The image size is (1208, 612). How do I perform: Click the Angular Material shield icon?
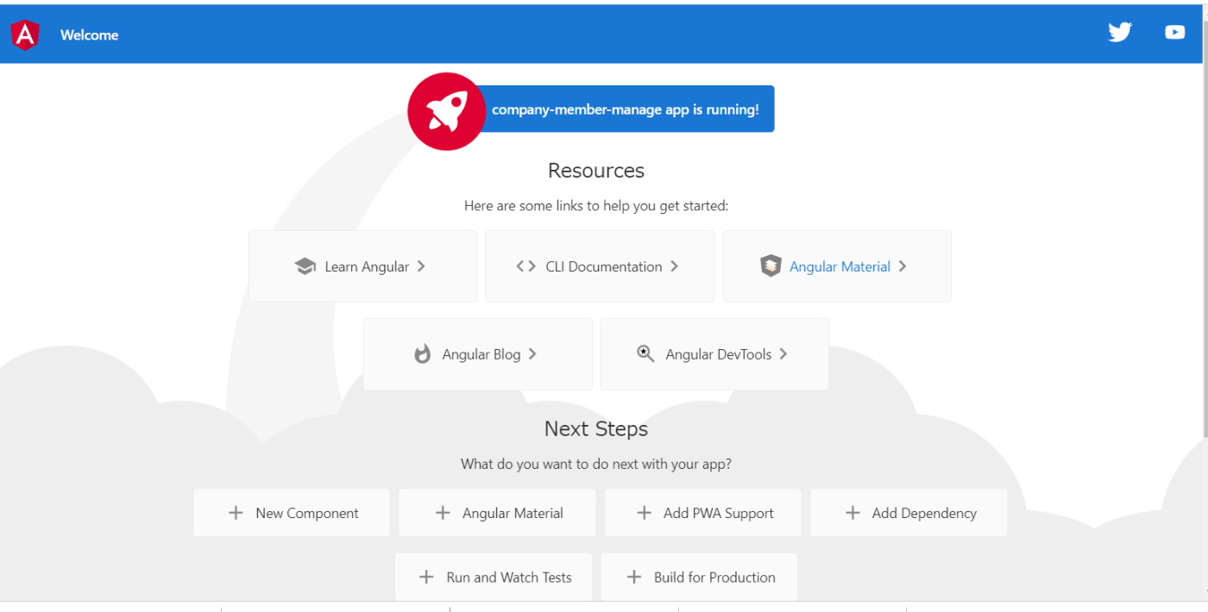(x=771, y=266)
